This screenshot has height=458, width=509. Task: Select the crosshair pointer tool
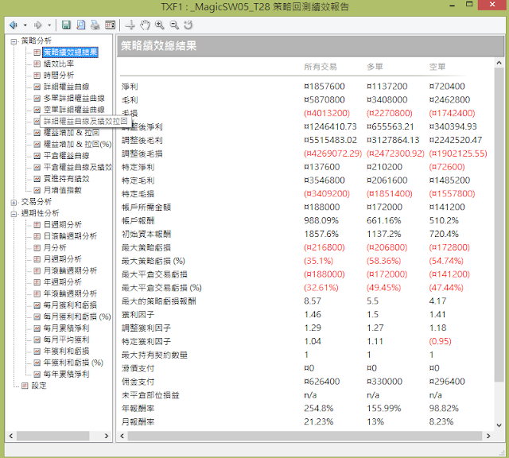click(130, 25)
